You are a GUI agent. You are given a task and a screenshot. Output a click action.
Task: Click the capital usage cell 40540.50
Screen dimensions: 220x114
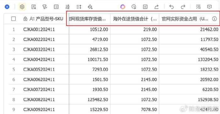click(x=189, y=49)
